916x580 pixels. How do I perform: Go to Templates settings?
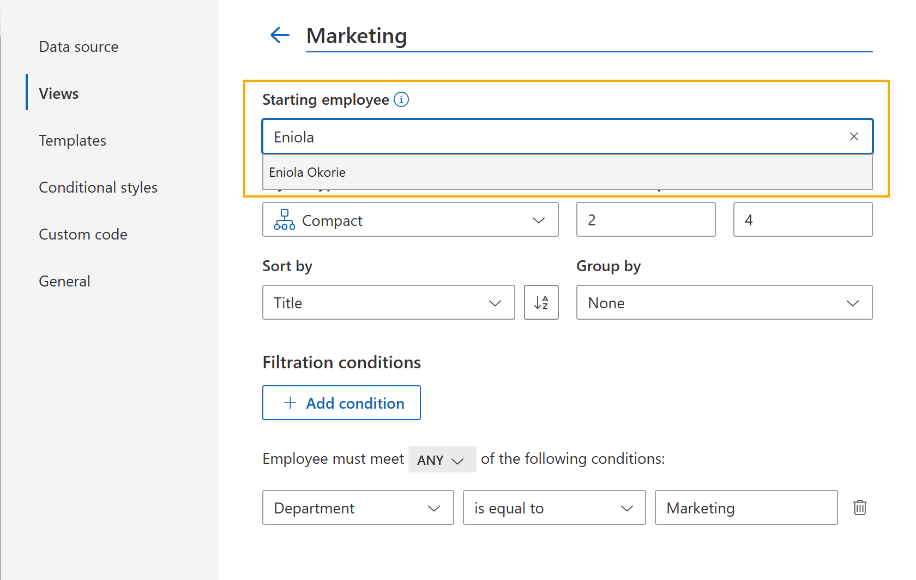[73, 140]
